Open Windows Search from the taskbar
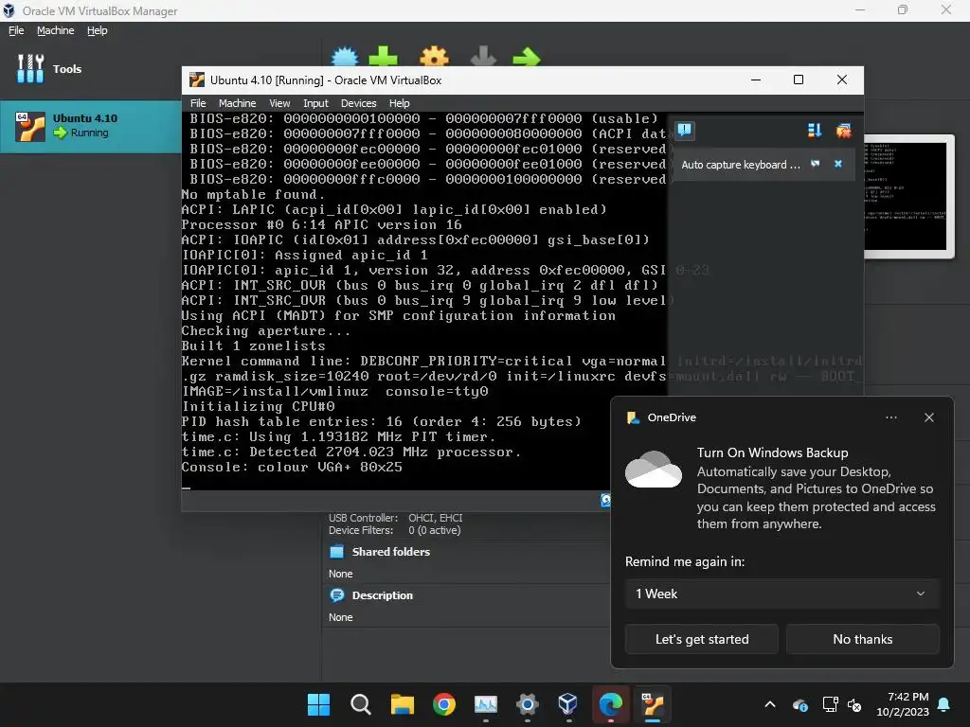 tap(360, 704)
